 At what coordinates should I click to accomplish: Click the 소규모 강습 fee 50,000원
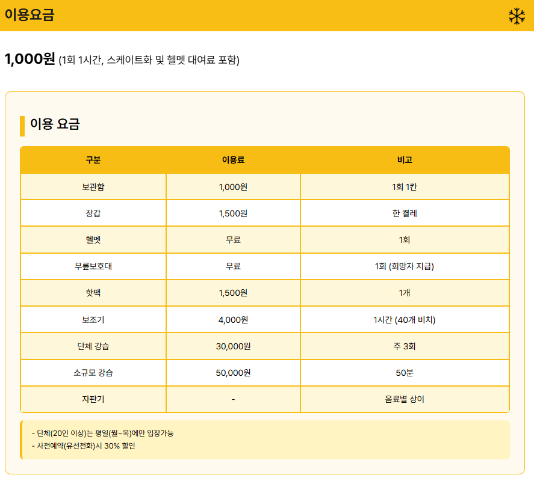point(232,373)
